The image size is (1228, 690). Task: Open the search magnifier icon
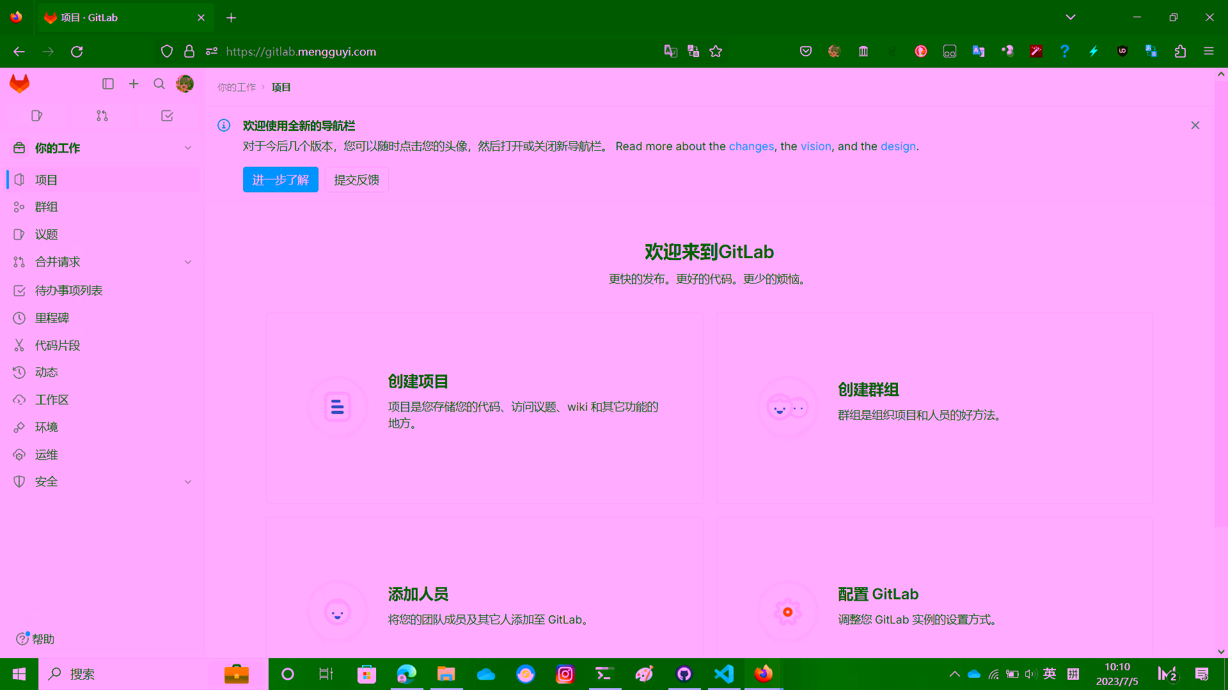pyautogui.click(x=159, y=84)
